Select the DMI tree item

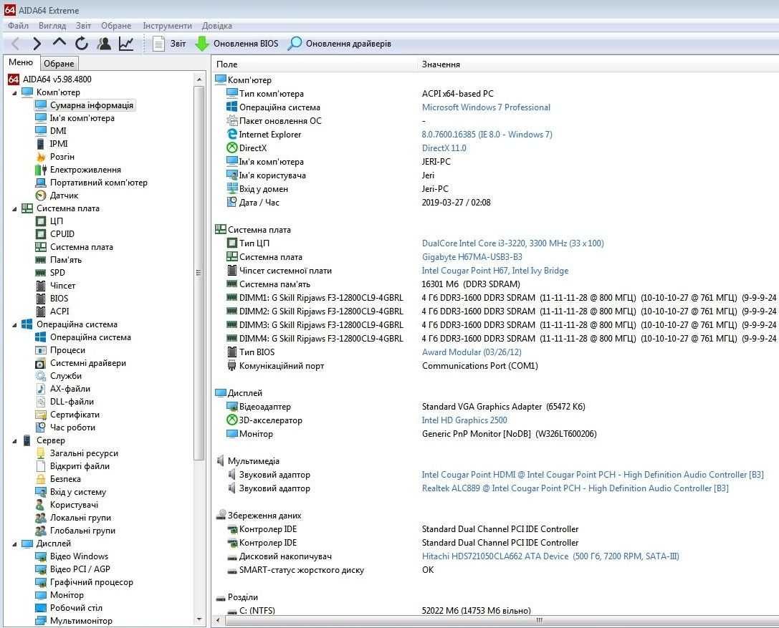(58, 130)
